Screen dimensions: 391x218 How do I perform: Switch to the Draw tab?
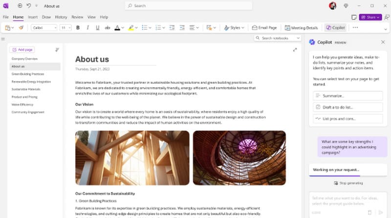[46, 17]
